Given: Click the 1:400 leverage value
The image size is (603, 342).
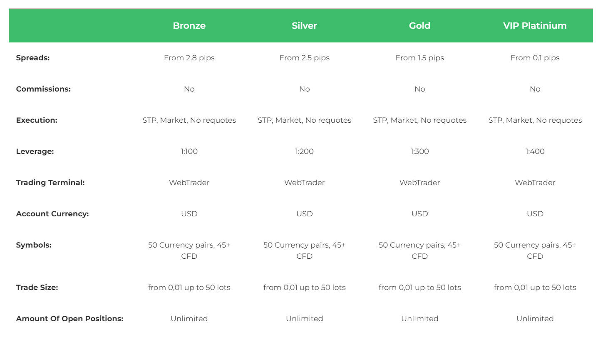Looking at the screenshot, I should [x=535, y=151].
